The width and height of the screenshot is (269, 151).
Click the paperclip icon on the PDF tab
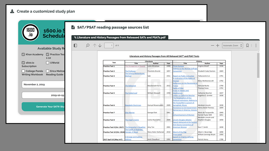pyautogui.click(x=75, y=37)
